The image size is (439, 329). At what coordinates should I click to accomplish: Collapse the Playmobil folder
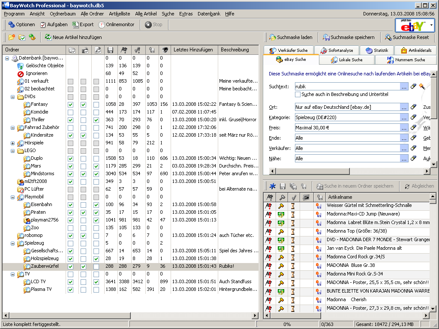[x=12, y=197]
